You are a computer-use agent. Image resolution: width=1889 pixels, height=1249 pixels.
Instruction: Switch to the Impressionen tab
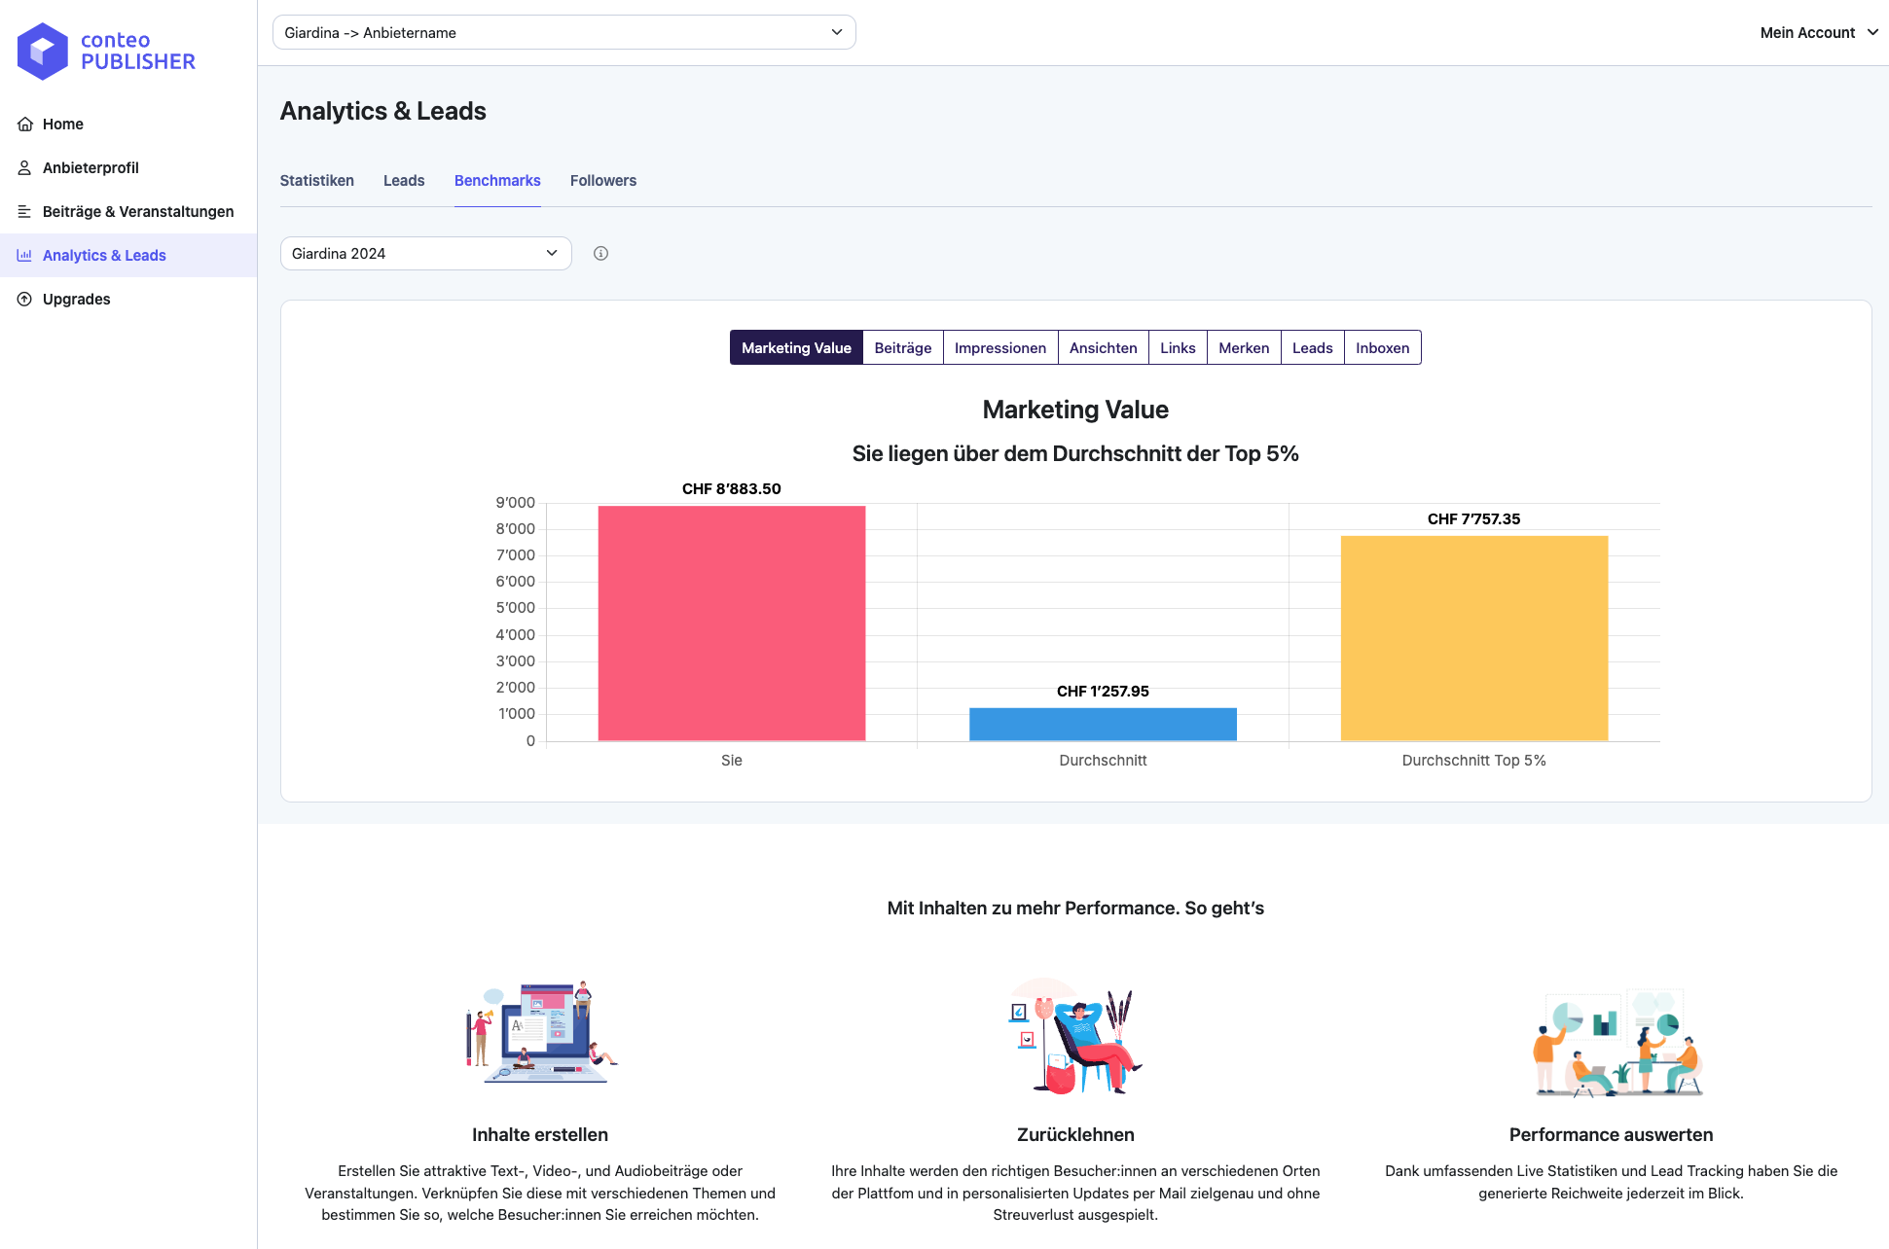click(999, 347)
